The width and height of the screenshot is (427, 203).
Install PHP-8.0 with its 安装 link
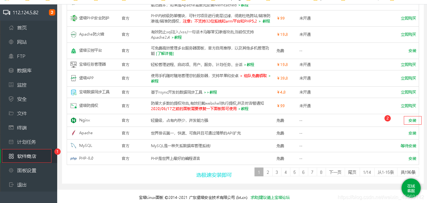(412, 159)
